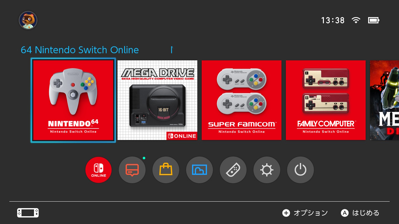Viewport: 399px width, 224px height.
Task: Click the Wi-Fi signal status icon
Action: [x=356, y=20]
